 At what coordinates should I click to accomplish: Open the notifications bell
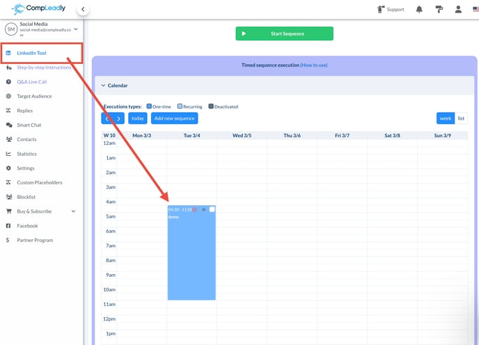click(419, 9)
